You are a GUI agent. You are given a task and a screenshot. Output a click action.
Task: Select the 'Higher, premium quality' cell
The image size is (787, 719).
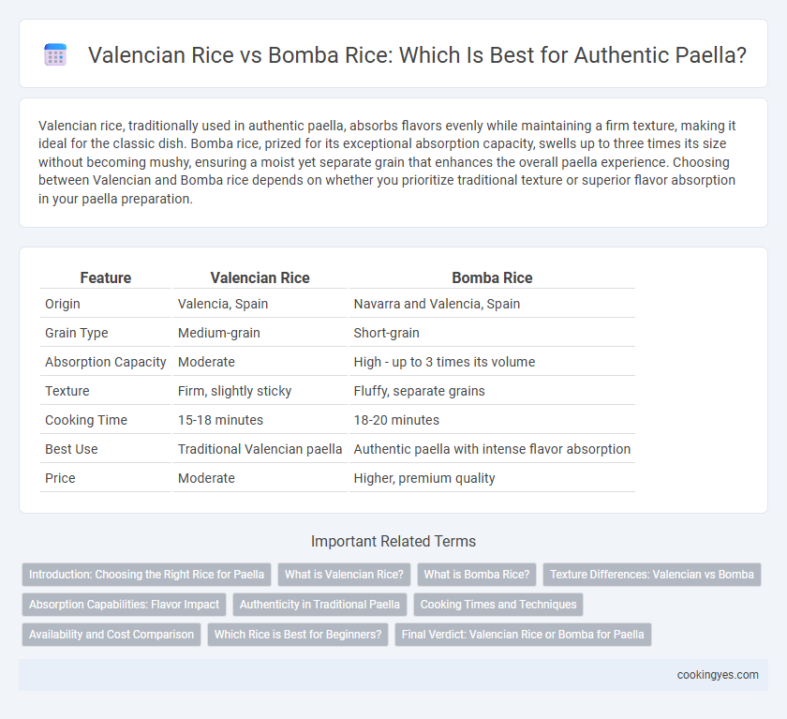424,478
